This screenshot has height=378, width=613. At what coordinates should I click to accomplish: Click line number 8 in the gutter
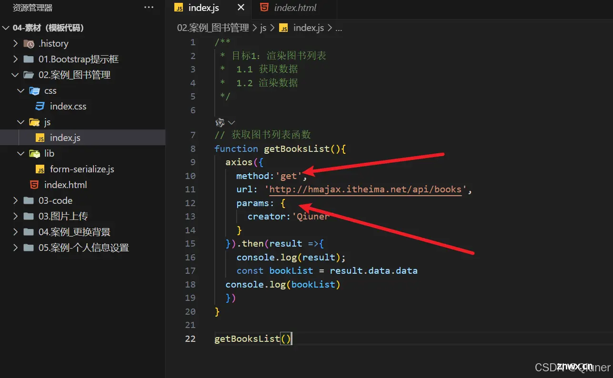coord(192,149)
